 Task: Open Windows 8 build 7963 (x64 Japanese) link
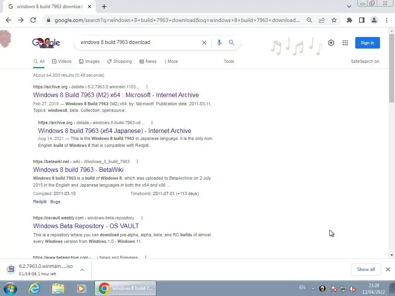click(115, 131)
